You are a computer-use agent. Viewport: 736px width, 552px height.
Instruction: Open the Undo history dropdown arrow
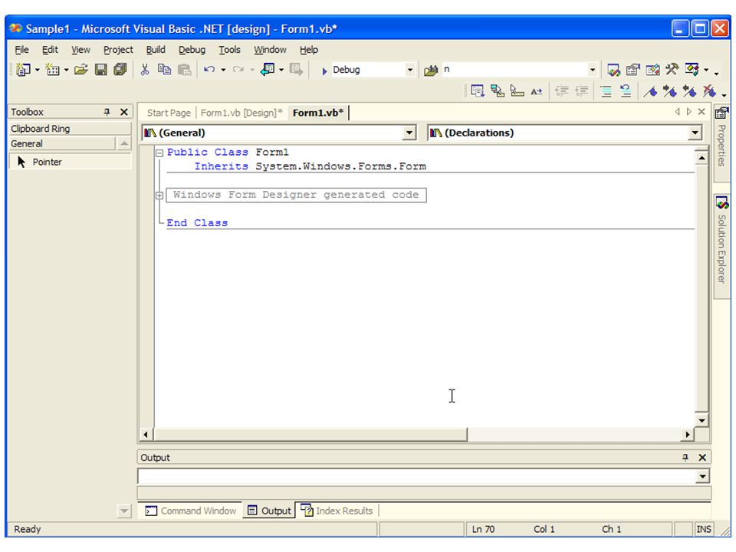pos(223,70)
